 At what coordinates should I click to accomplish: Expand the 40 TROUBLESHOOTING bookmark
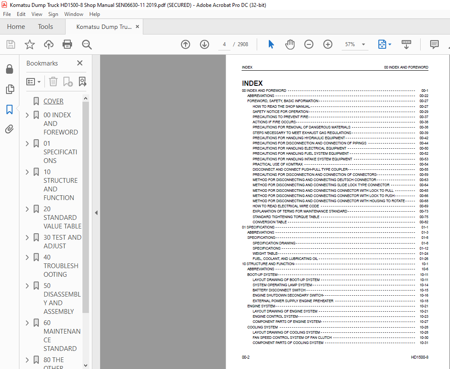tap(27, 257)
